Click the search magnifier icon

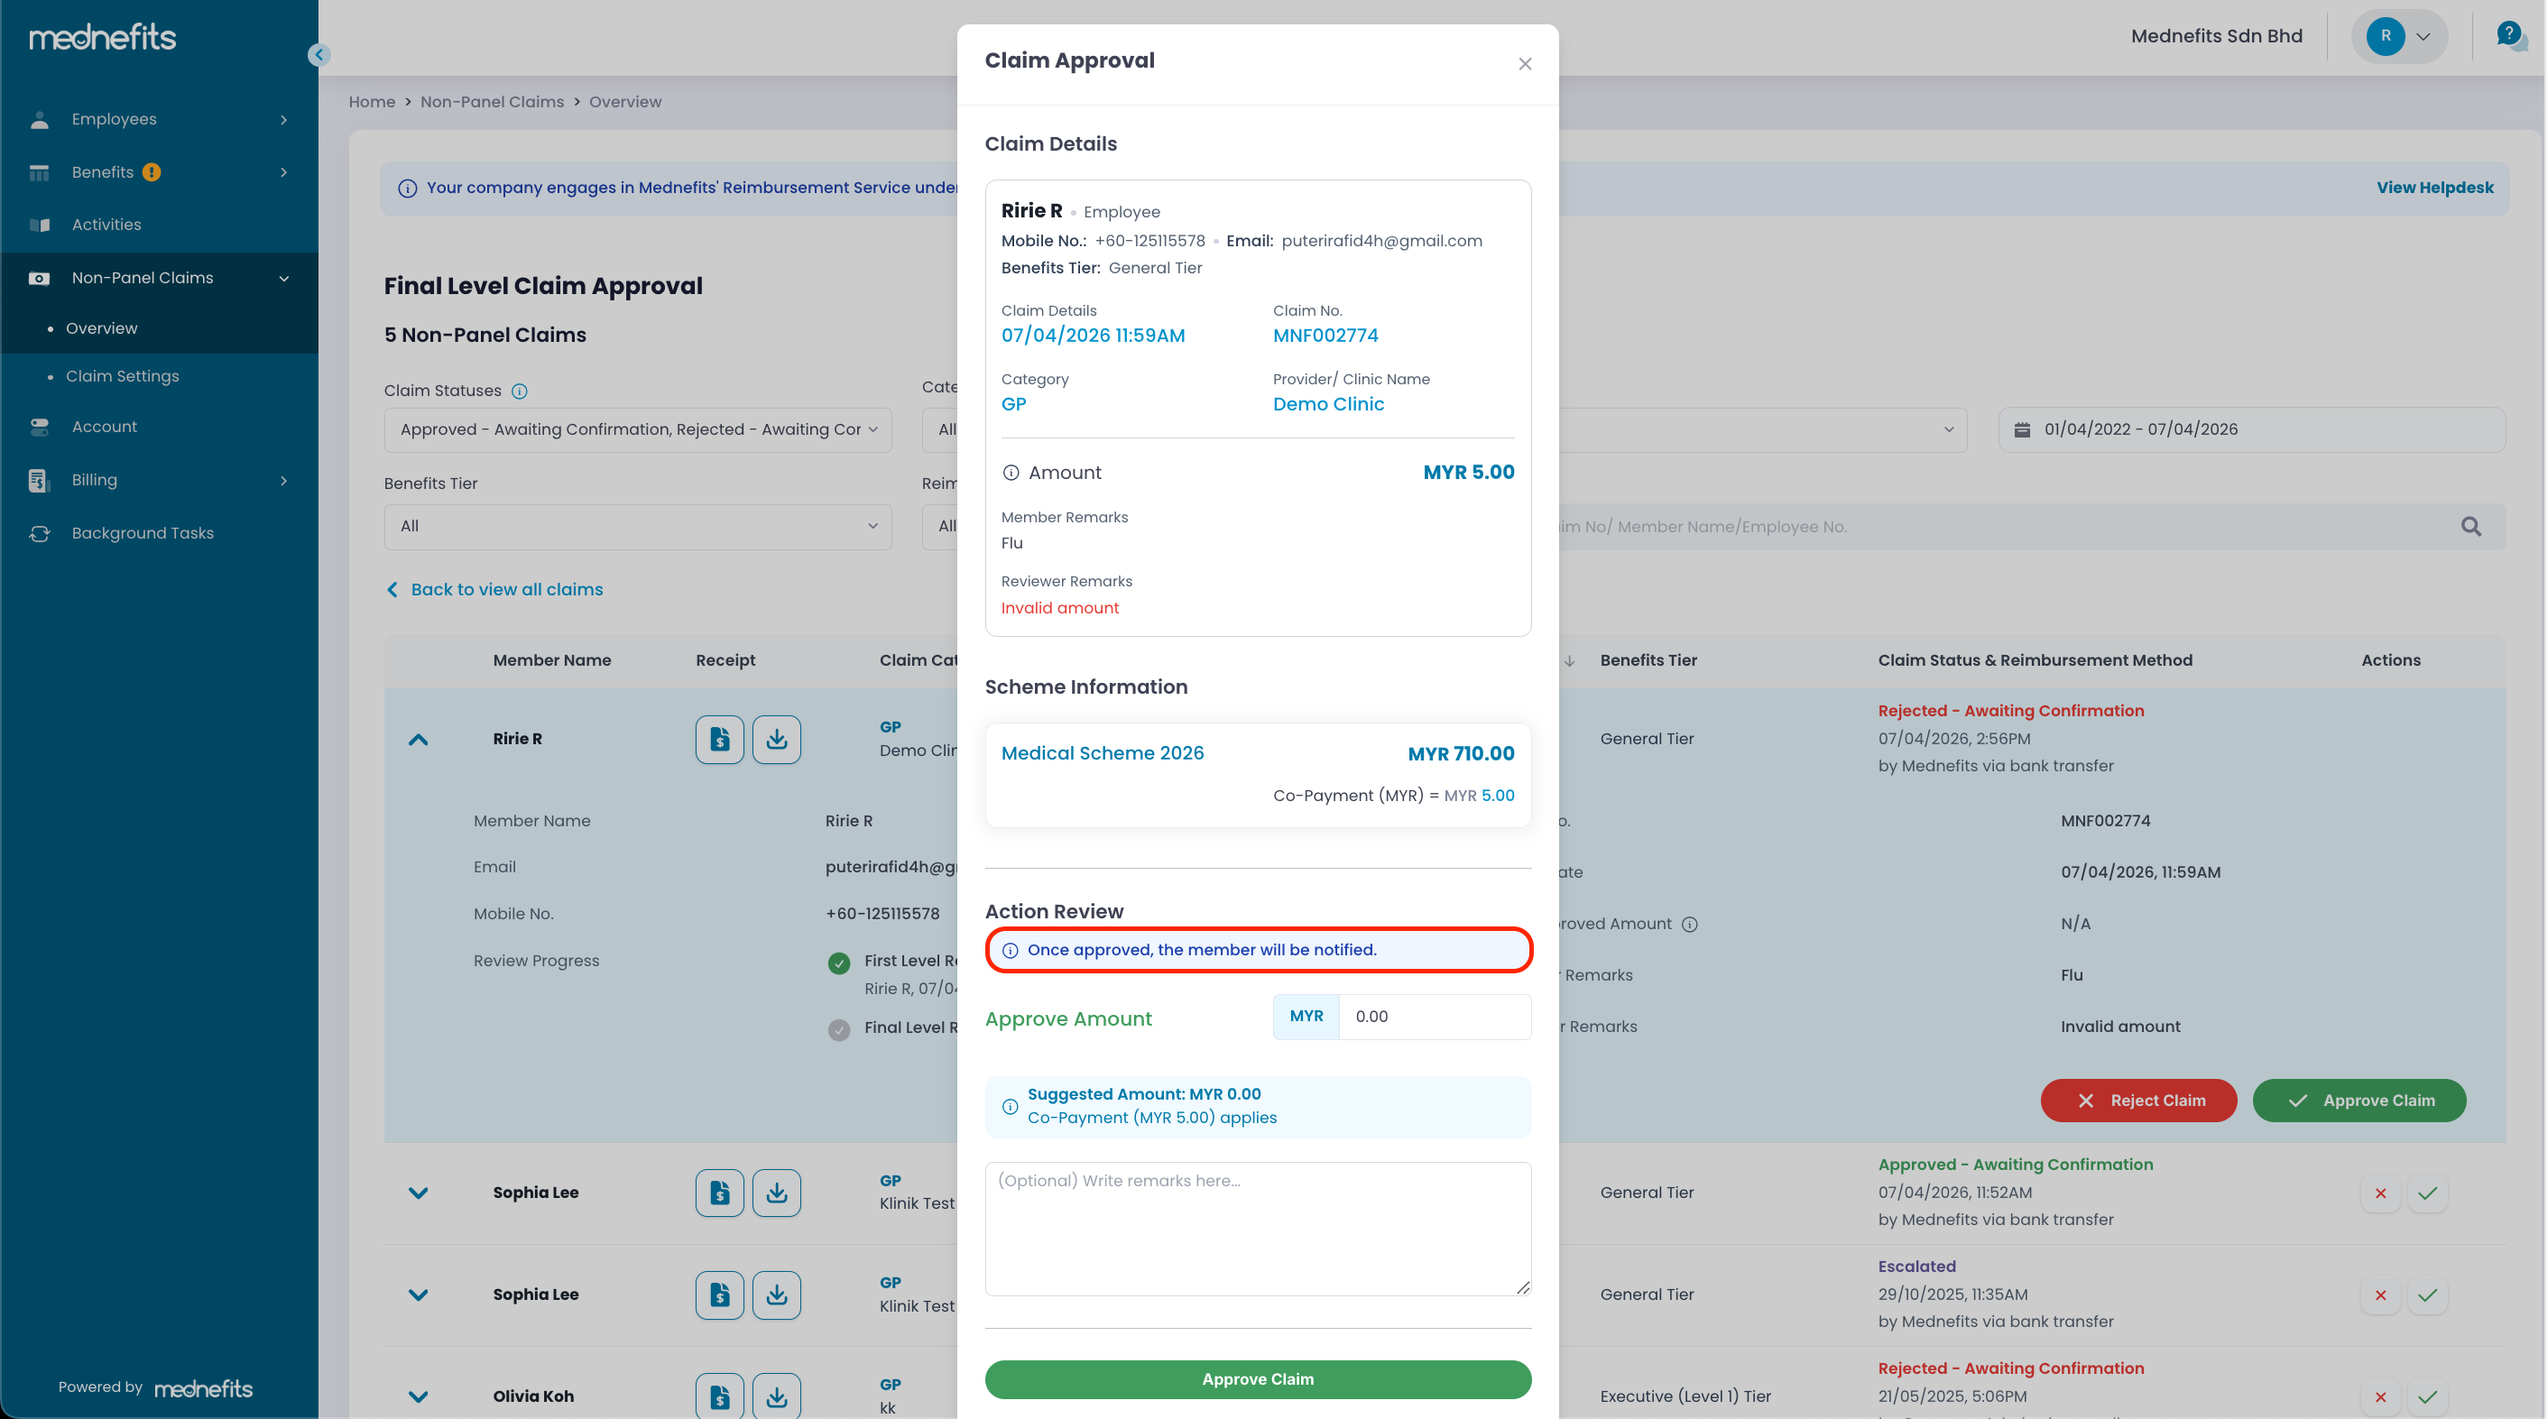point(2470,527)
